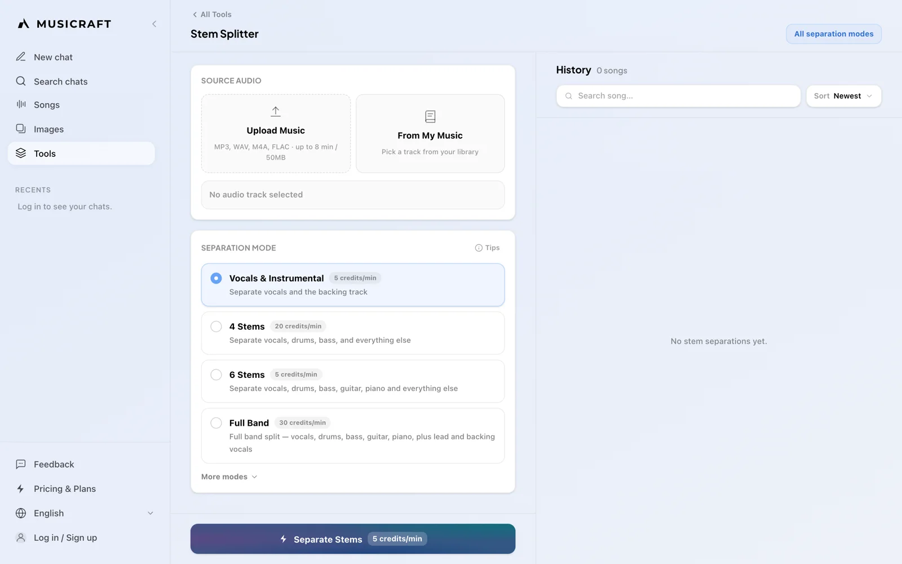This screenshot has width=902, height=564.
Task: Click the Separate Stems button
Action: (353, 539)
